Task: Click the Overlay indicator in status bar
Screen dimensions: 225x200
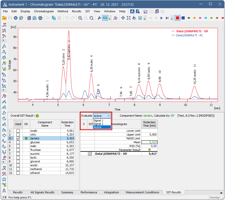Action: pos(214,197)
